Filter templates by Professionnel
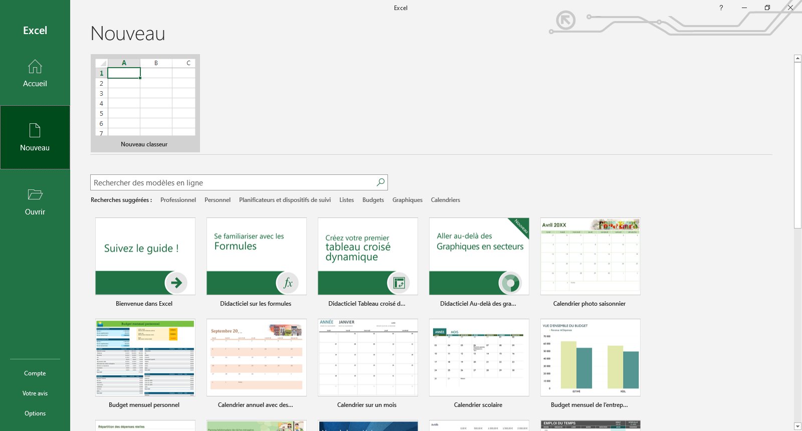 point(178,200)
